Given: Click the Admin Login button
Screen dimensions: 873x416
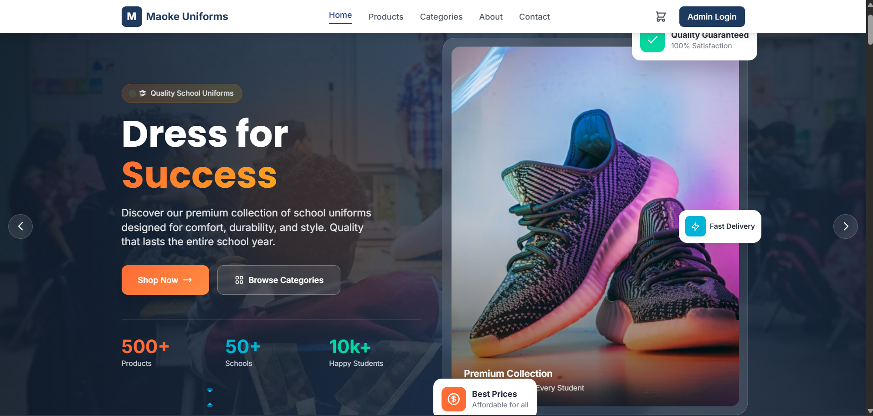Looking at the screenshot, I should click(x=712, y=17).
